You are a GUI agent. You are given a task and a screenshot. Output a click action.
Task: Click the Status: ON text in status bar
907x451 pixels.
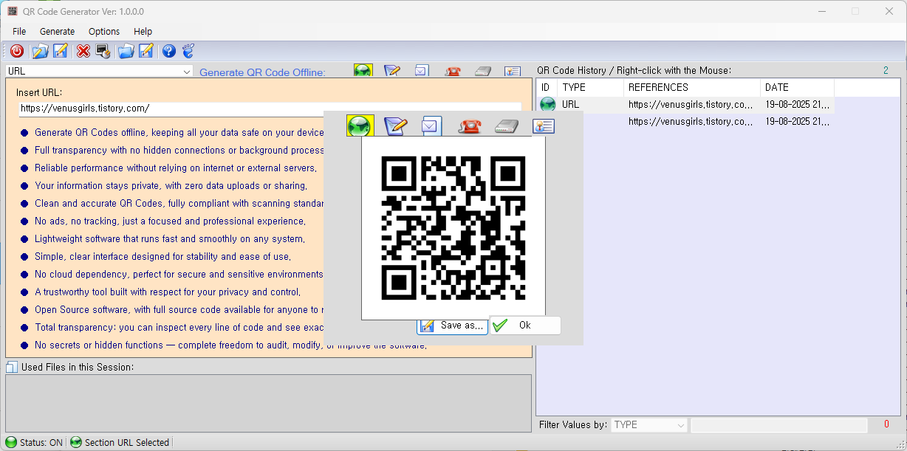coord(41,443)
